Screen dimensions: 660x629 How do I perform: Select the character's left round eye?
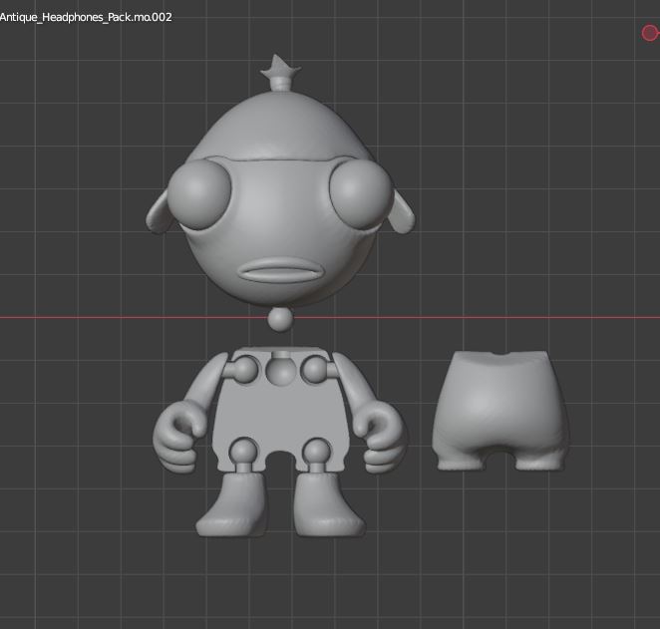[199, 194]
